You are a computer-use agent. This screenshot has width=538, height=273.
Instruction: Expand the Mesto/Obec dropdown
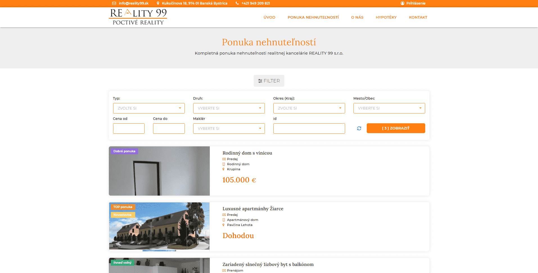(x=389, y=108)
